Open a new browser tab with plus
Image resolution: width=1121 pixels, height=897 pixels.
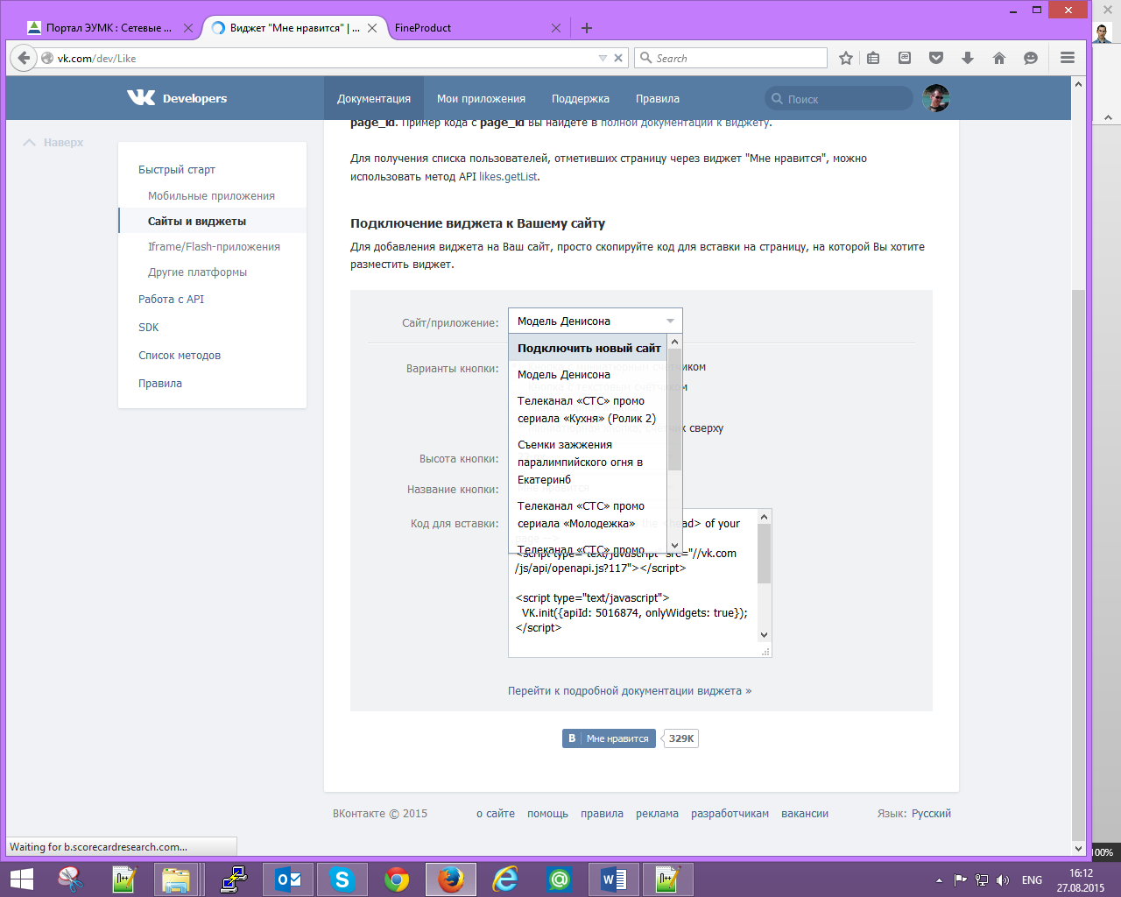pos(587,28)
